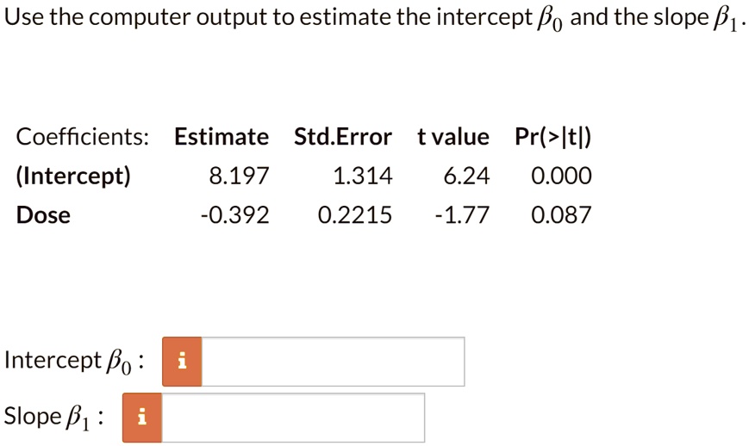Click the info icon beside Intercept β0

(x=181, y=362)
